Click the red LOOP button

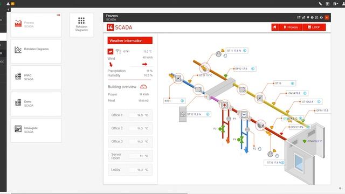coord(314,27)
